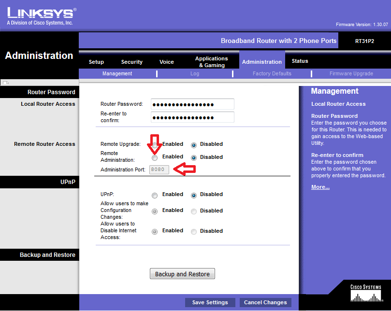Click the RT31P2 model label
This screenshot has width=391, height=311.
click(x=364, y=41)
